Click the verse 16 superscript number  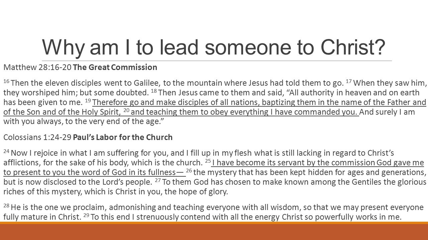pos(6,81)
